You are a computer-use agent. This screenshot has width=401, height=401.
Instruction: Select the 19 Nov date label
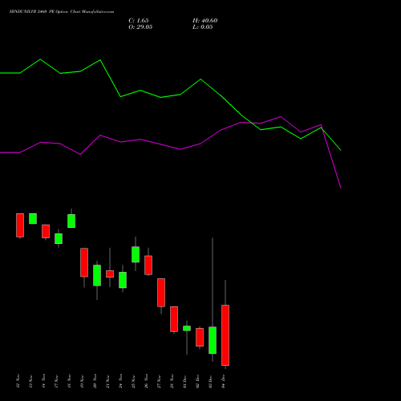pyautogui.click(x=82, y=381)
